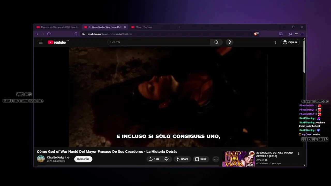Click the page vertical scrollbar
331x186 pixels.
[x=304, y=56]
